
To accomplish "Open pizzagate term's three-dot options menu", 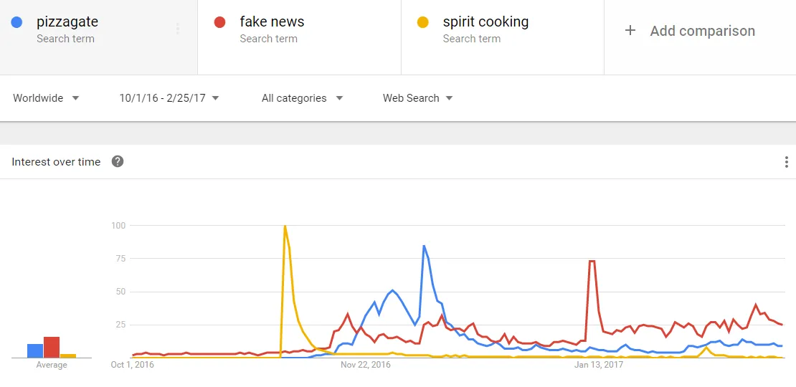I will pyautogui.click(x=178, y=29).
